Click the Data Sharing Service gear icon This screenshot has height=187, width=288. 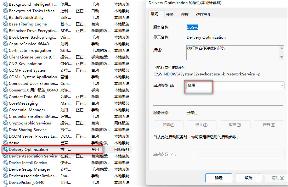click(x=6, y=129)
